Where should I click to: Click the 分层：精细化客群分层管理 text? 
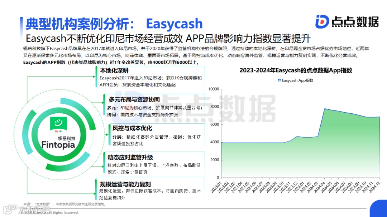(157, 140)
